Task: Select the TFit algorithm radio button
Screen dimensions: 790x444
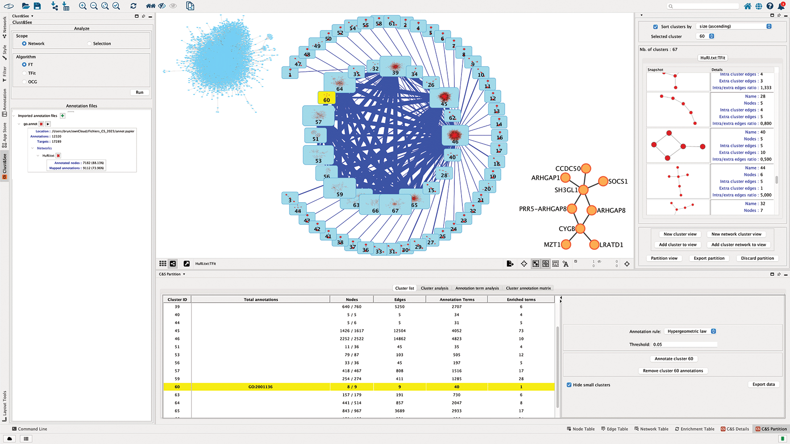Action: [x=25, y=73]
